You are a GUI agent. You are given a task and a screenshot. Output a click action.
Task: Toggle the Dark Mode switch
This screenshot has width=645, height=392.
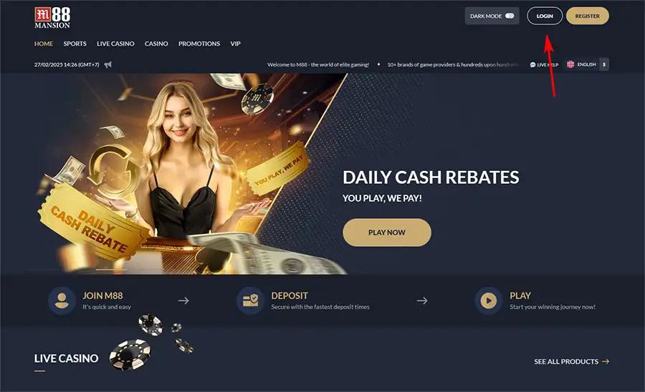click(x=510, y=16)
